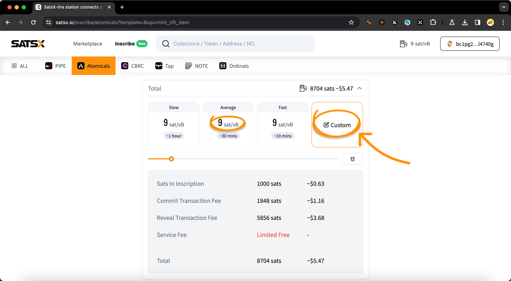
Task: Open the Marketplace link
Action: 88,44
